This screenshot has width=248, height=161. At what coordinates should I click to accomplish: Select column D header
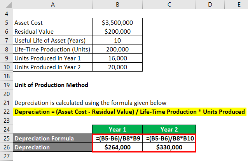coord(210,4)
